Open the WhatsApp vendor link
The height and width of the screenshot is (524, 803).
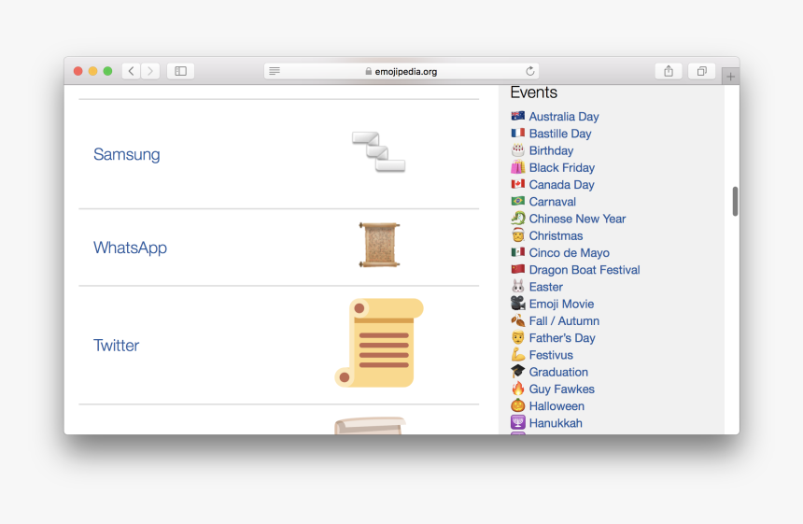pyautogui.click(x=130, y=248)
